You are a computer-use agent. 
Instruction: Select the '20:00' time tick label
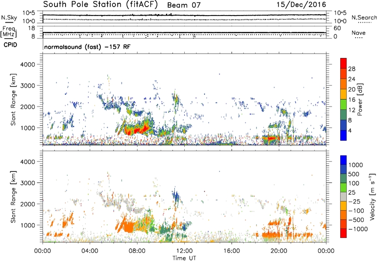(x=279, y=251)
